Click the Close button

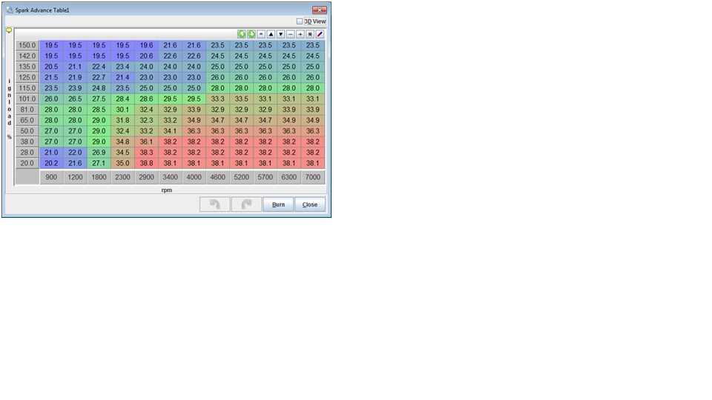pos(310,204)
